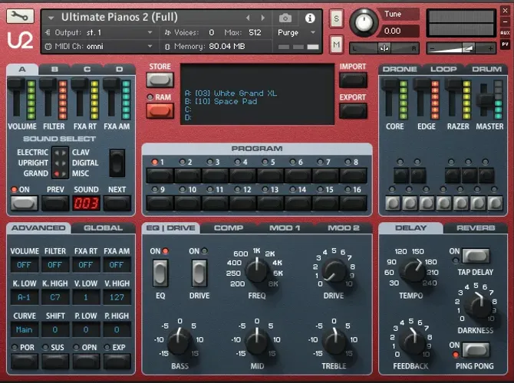Toggle the DRIVE on switch
Screen dimensions: 514x383
pyautogui.click(x=199, y=273)
